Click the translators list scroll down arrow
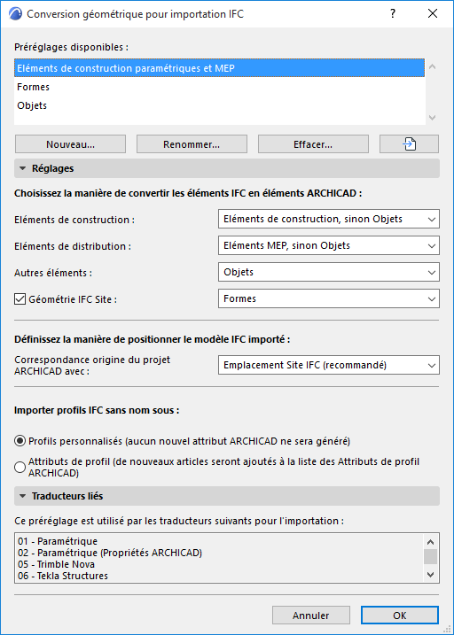454x635 pixels. coord(431,575)
